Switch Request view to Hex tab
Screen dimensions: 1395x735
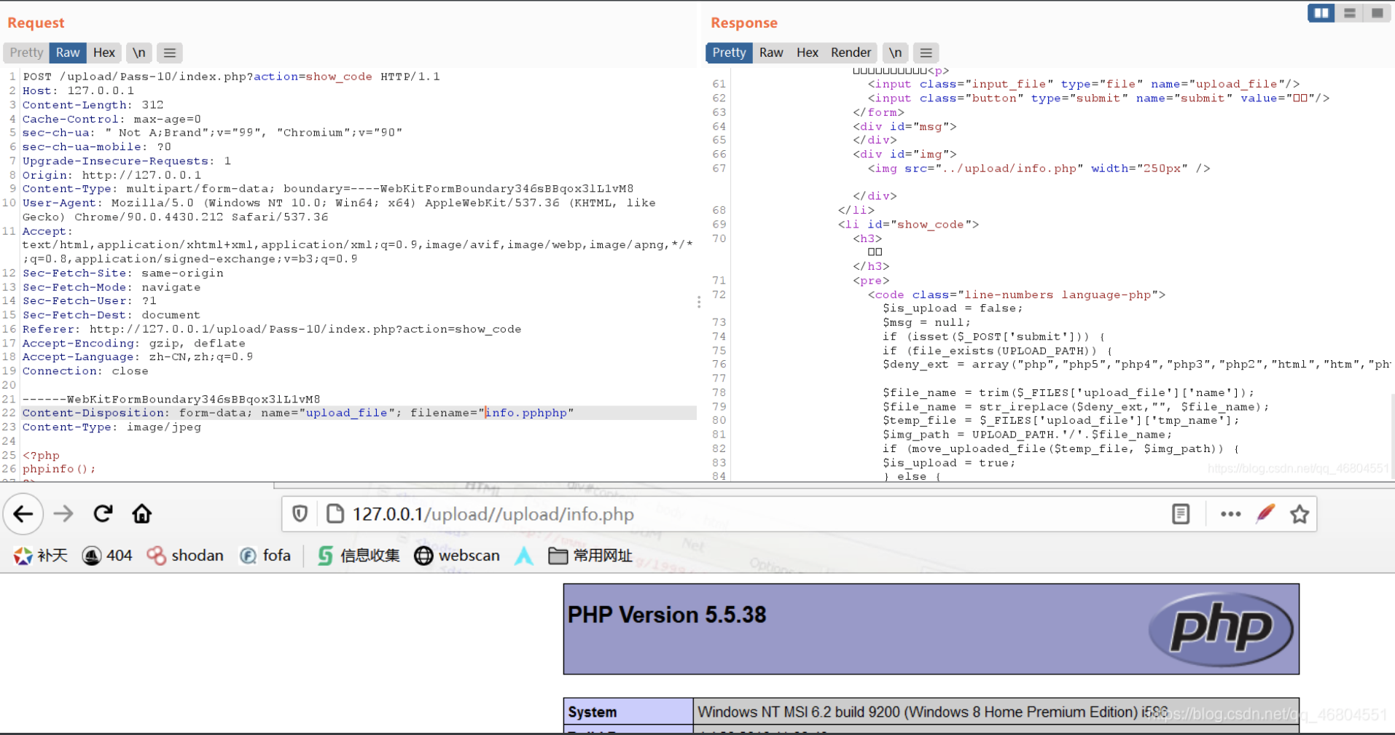(x=104, y=52)
